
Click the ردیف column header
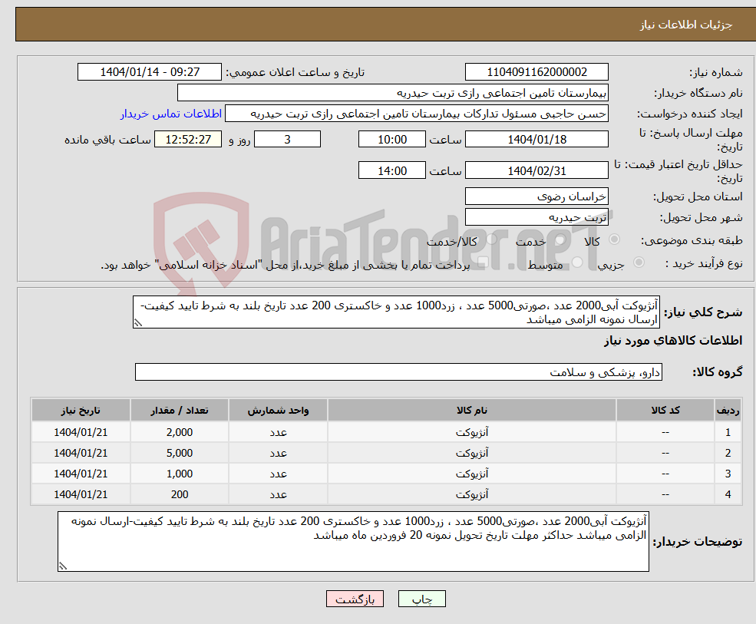[728, 411]
